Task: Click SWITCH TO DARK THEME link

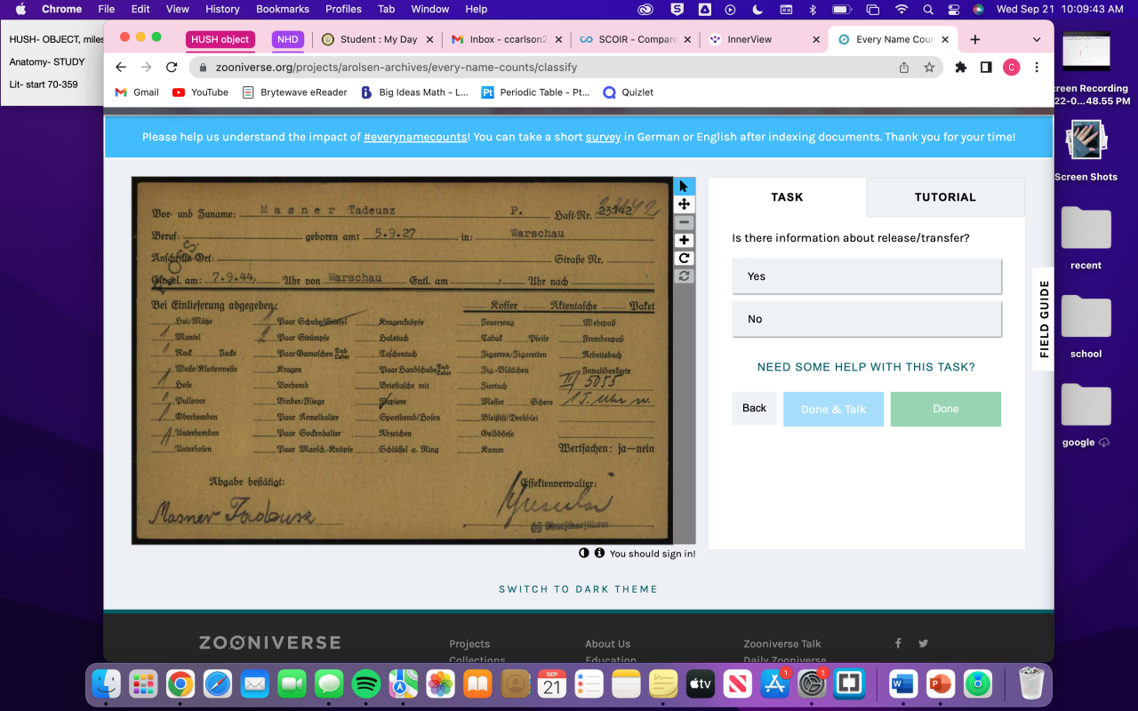Action: (578, 589)
